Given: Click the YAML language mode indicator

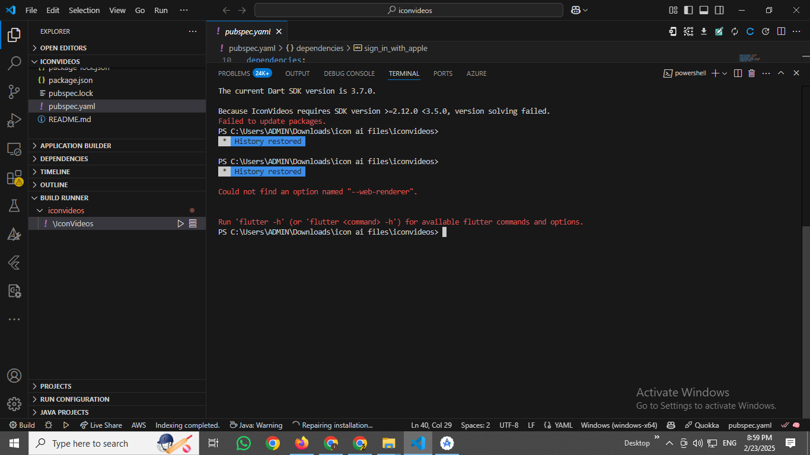Looking at the screenshot, I should pos(559,425).
